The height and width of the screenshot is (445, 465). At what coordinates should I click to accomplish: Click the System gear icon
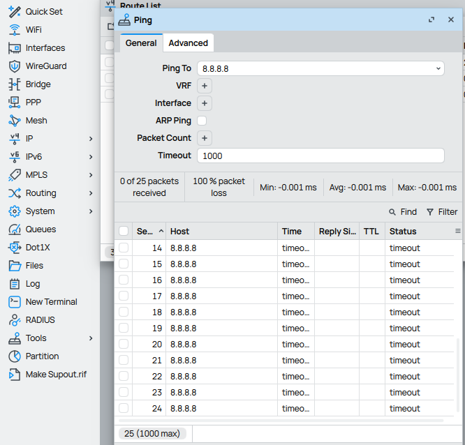pyautogui.click(x=15, y=211)
